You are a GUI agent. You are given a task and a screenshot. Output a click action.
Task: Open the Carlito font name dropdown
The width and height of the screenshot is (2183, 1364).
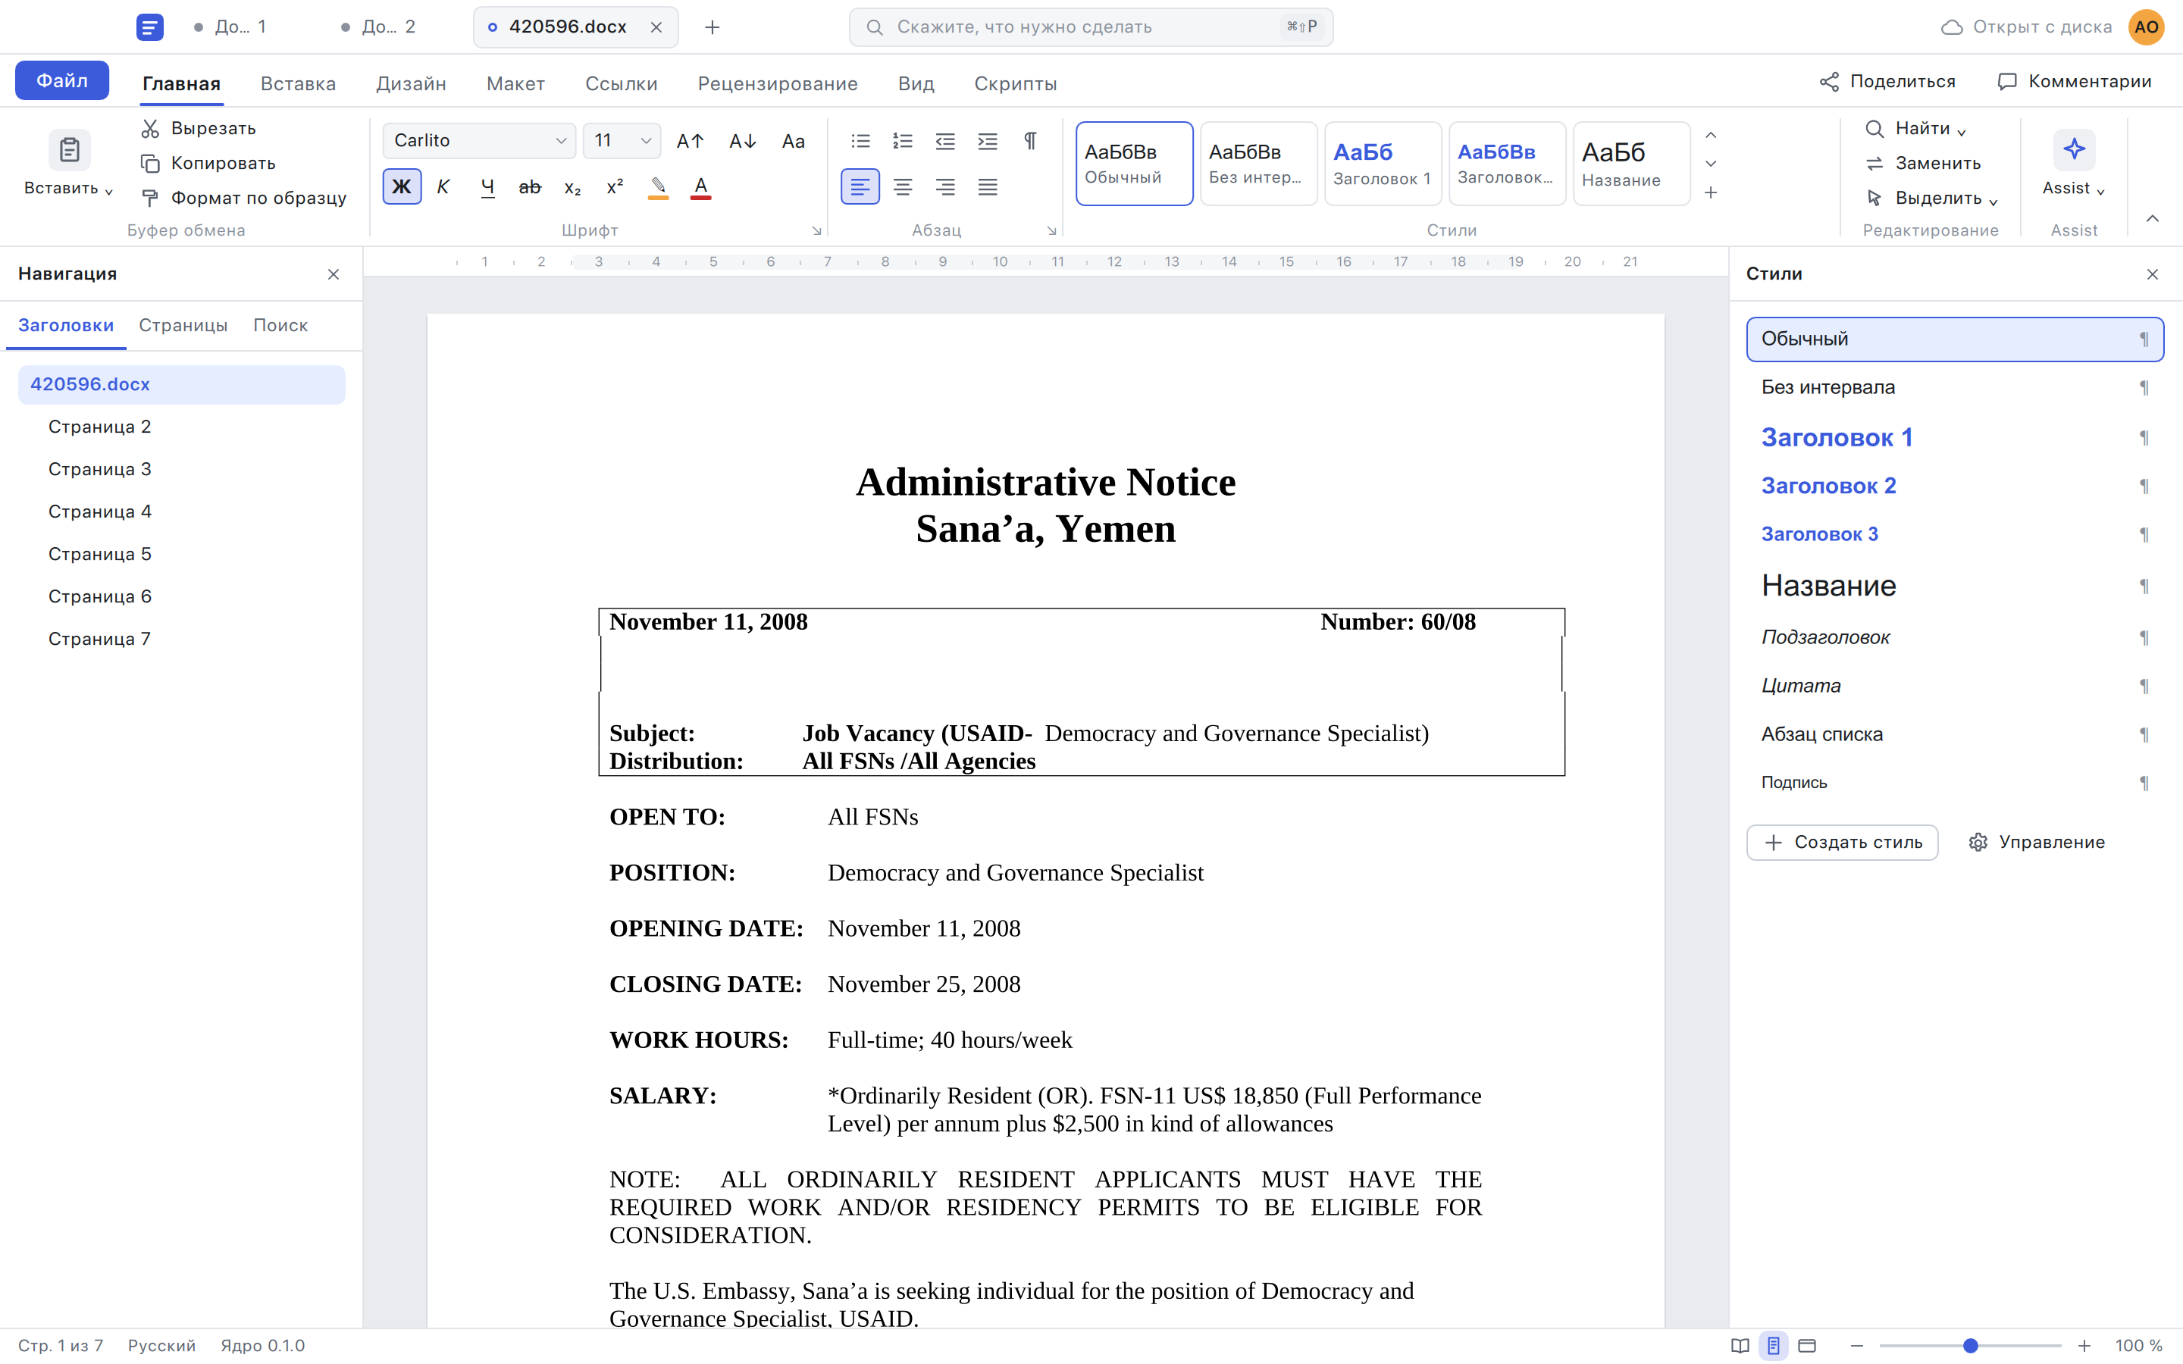click(479, 141)
